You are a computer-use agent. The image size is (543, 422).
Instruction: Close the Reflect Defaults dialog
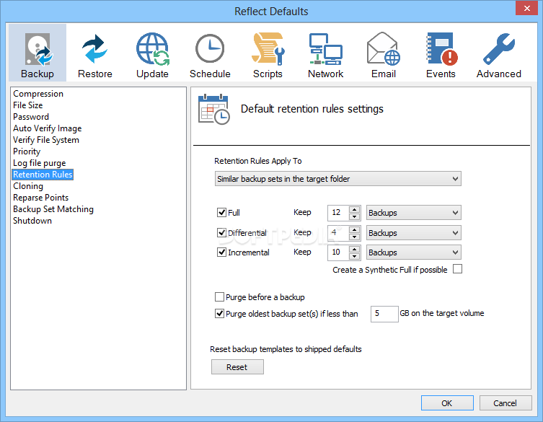point(526,9)
